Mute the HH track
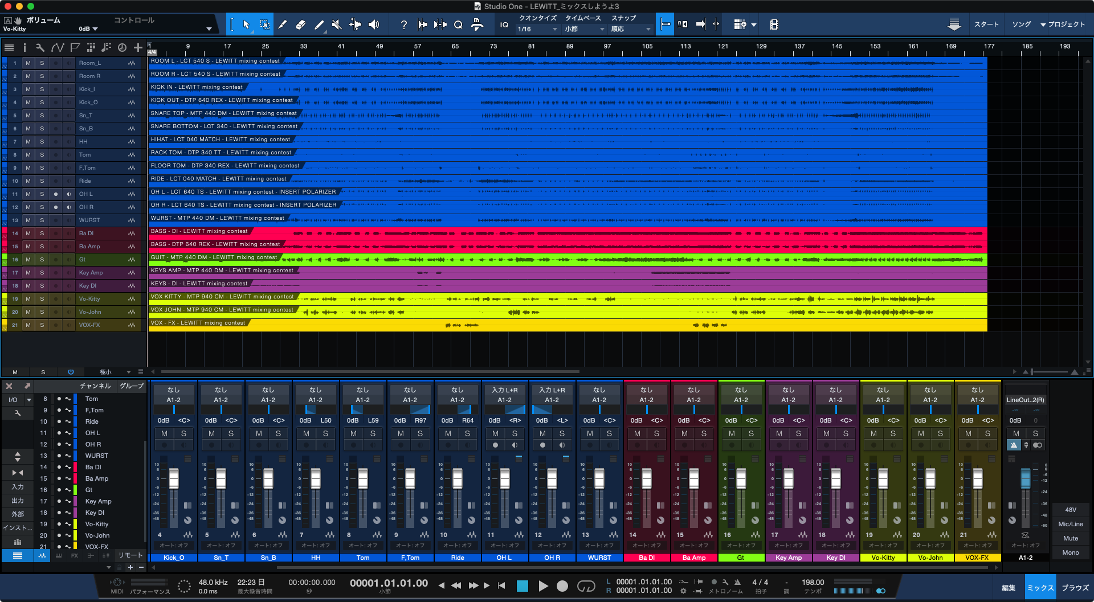The width and height of the screenshot is (1094, 602). 28,141
